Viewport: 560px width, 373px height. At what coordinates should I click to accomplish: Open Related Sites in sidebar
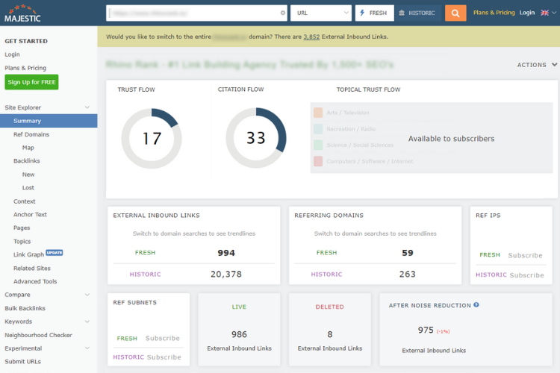coord(32,268)
